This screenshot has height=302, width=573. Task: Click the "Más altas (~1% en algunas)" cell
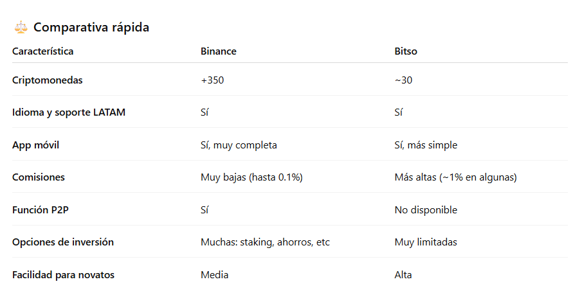pyautogui.click(x=455, y=177)
